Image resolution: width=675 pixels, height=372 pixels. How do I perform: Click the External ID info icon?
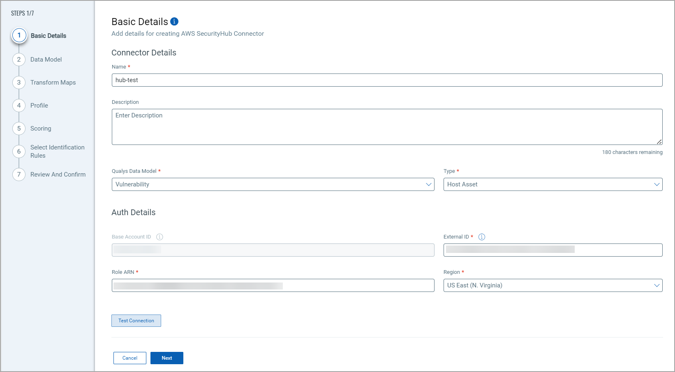(x=482, y=237)
